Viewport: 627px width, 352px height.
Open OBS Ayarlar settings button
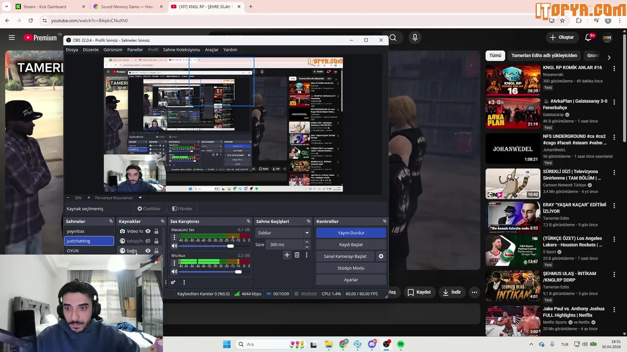point(351,280)
